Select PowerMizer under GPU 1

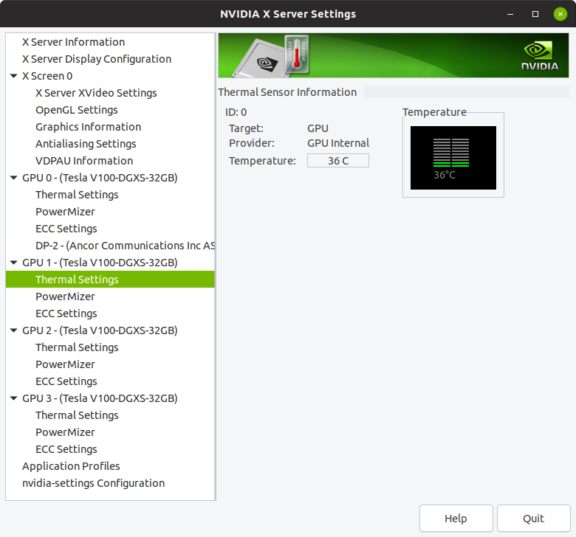click(65, 297)
